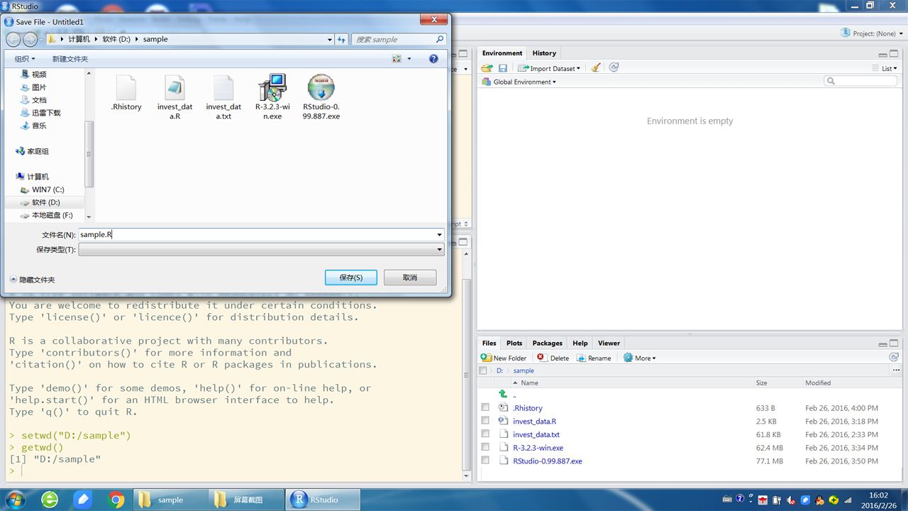Check the RStudio-0.99.887.exe checkbox
The image size is (908, 511).
(485, 461)
